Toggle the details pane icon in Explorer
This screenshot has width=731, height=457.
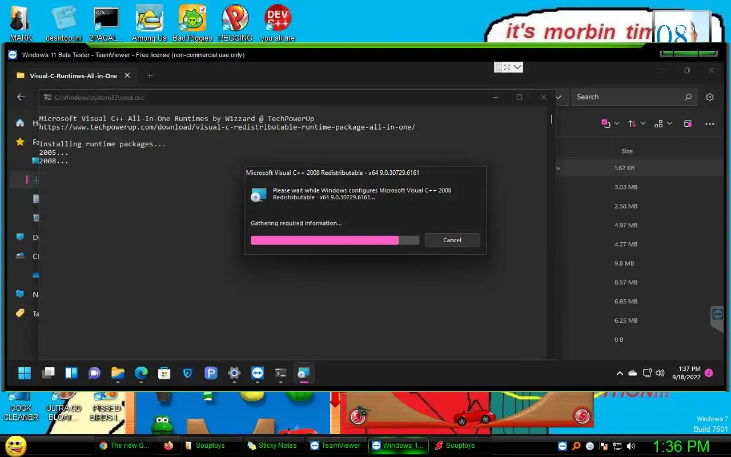(x=688, y=123)
